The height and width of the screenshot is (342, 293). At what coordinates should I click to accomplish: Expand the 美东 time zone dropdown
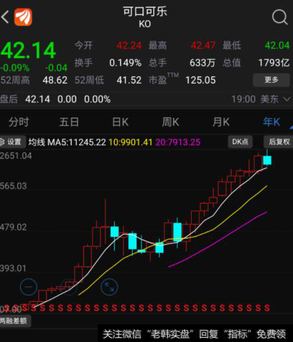(287, 99)
